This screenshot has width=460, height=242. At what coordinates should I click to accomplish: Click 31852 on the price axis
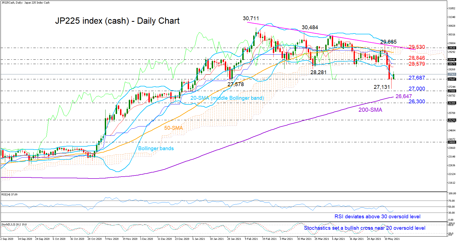click(452, 8)
